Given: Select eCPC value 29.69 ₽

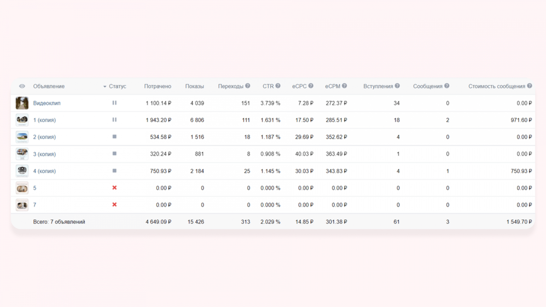Looking at the screenshot, I should coord(304,137).
